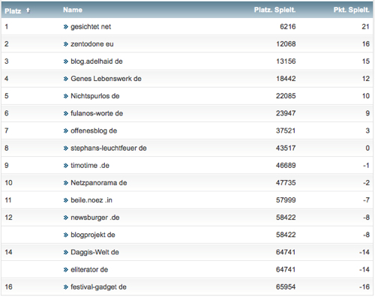Select the placement value 47735

[286, 183]
